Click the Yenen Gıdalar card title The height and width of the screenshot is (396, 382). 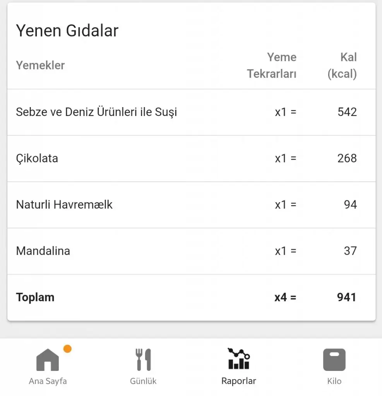pos(67,31)
